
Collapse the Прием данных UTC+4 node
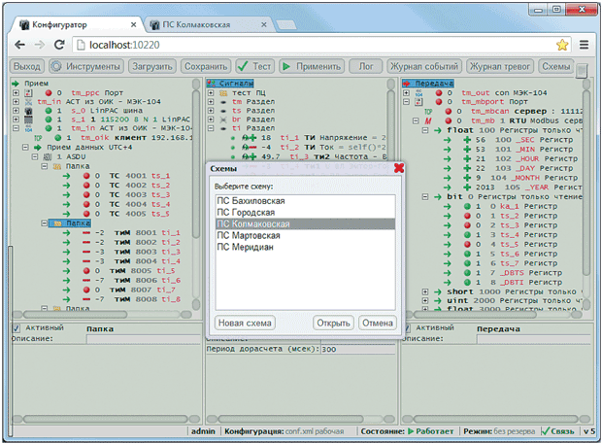pos(25,147)
